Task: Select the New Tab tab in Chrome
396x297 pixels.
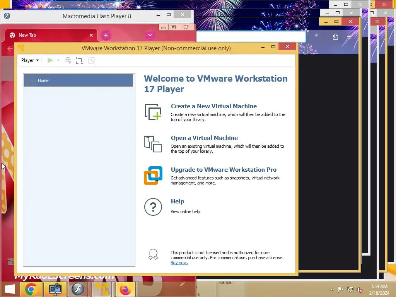Action: pos(51,35)
